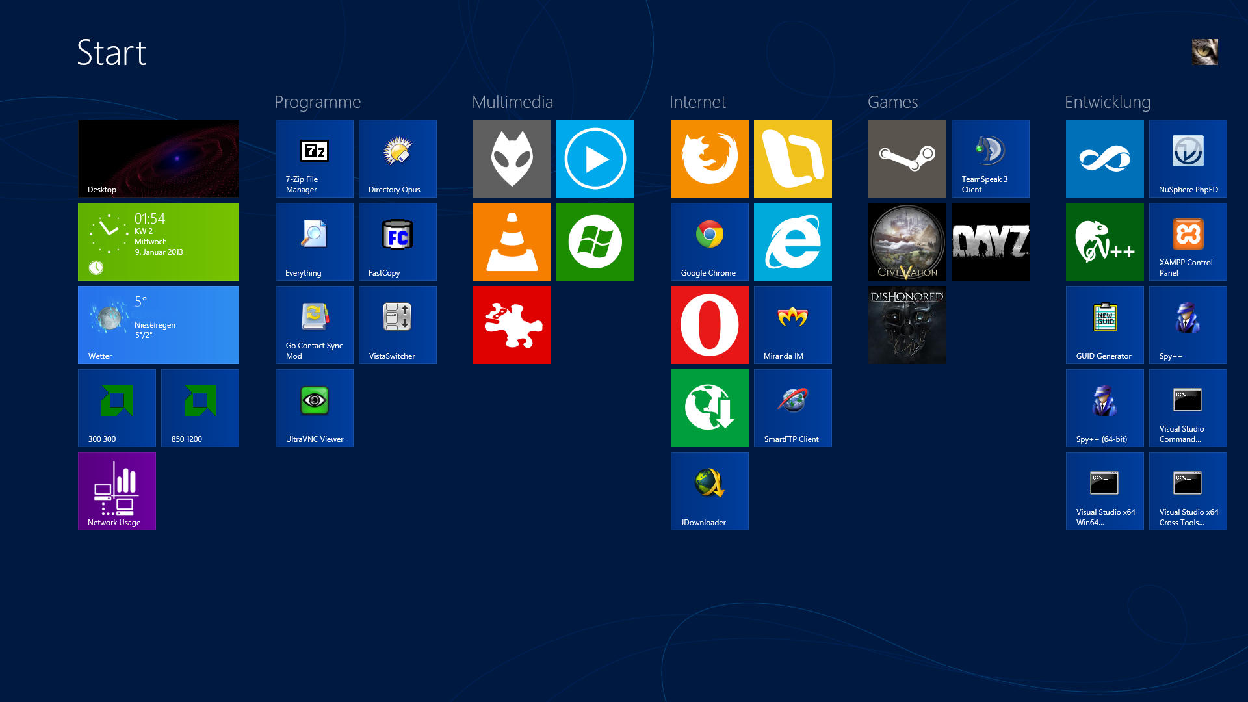
Task: Open 7-Zip File Manager tile
Action: [314, 159]
